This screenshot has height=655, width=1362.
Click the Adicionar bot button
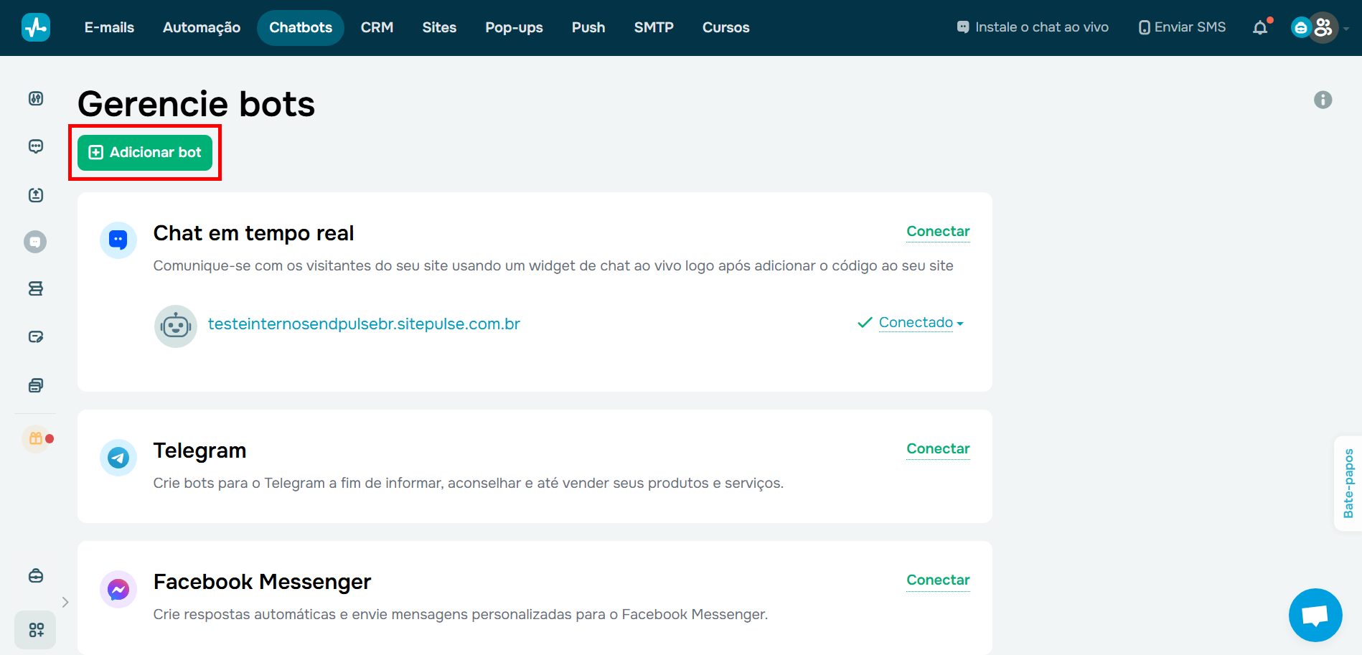click(144, 152)
